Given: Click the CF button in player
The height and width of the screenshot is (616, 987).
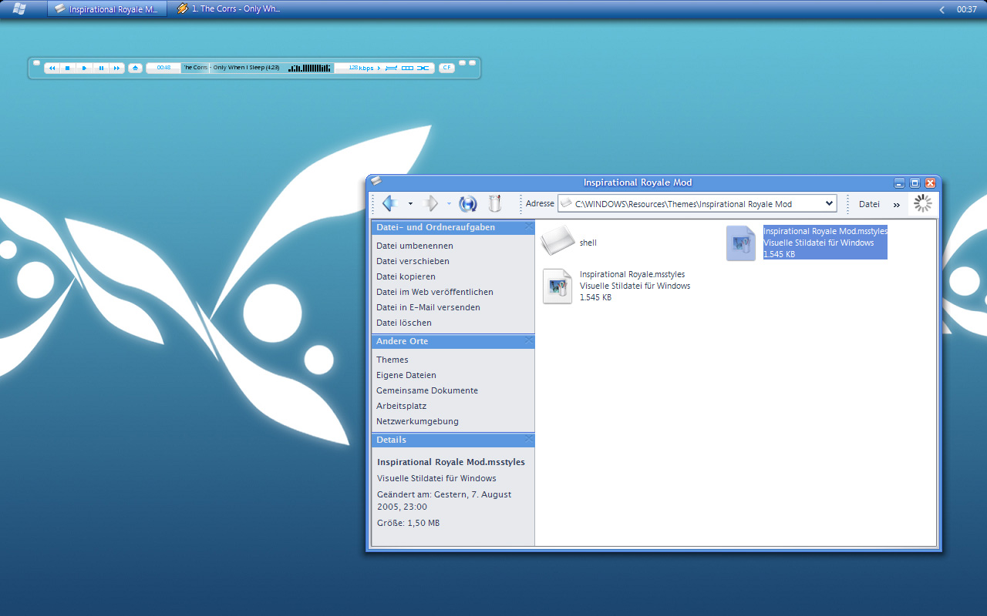Looking at the screenshot, I should 446,68.
